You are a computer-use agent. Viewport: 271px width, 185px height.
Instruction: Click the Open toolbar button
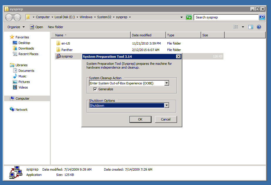(36, 27)
